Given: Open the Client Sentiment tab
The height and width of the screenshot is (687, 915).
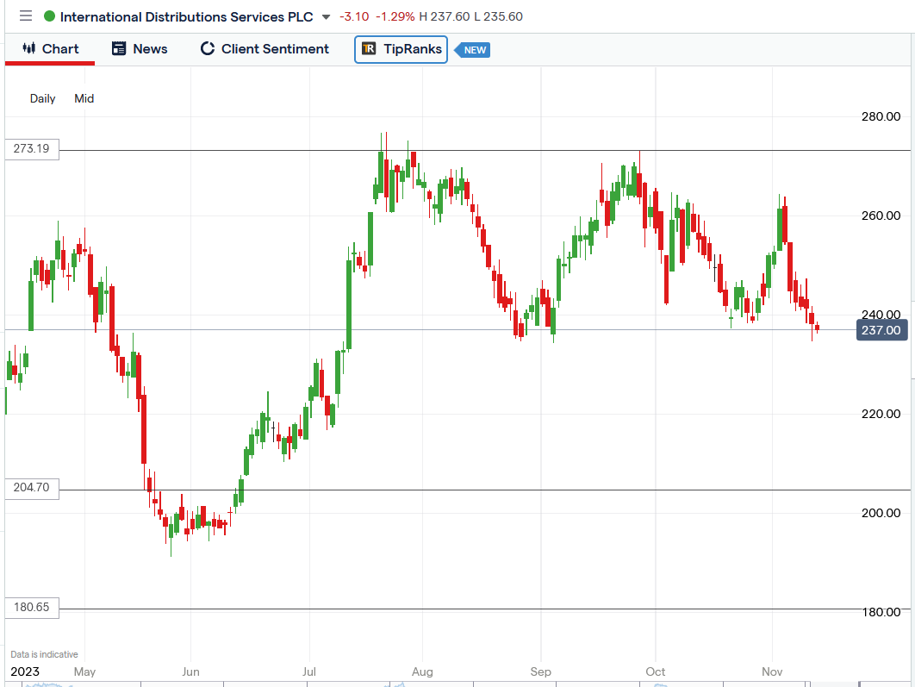Looking at the screenshot, I should pyautogui.click(x=265, y=49).
